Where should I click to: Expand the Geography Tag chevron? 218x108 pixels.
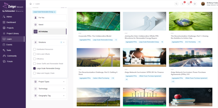coord(64,96)
